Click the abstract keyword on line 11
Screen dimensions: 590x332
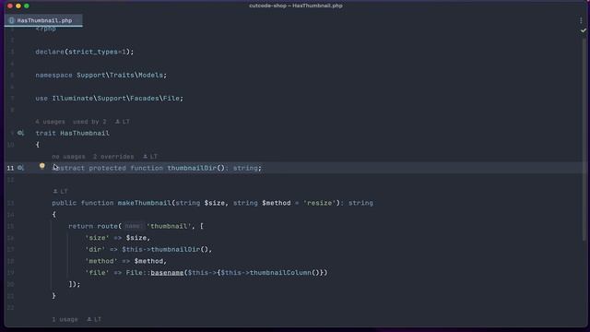click(68, 168)
